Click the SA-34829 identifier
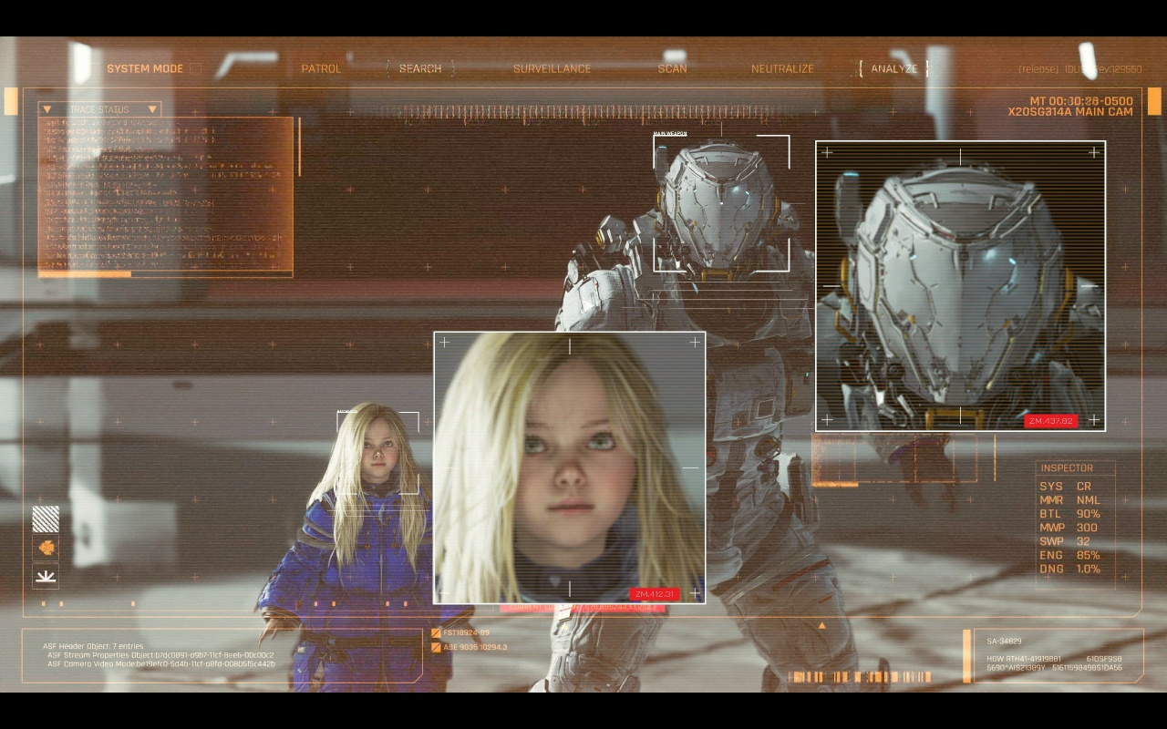Screen dimensions: 1167x729 pos(1004,642)
